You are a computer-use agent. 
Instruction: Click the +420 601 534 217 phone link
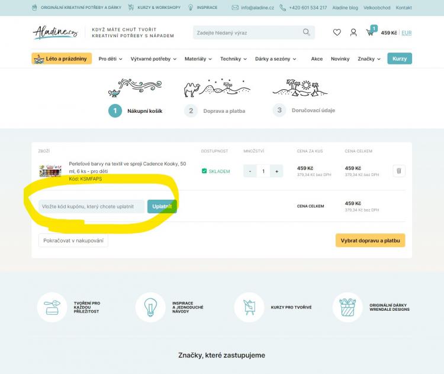tap(308, 8)
